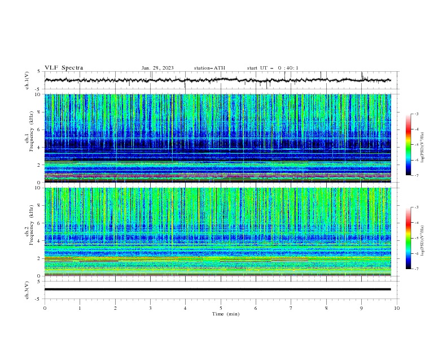Click the "4" kHz tick on ch.1 frequency axis

(40, 148)
